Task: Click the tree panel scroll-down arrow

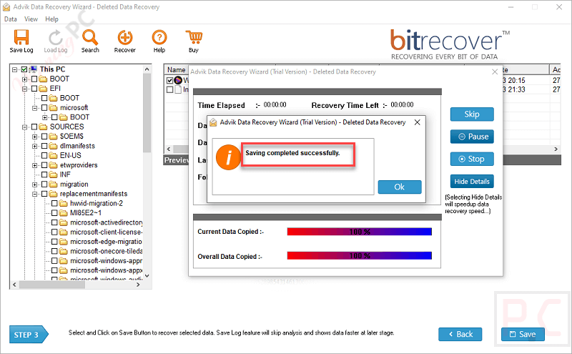Action: (x=147, y=276)
